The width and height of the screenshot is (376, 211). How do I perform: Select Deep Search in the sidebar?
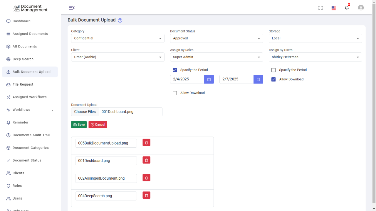tap(23, 59)
